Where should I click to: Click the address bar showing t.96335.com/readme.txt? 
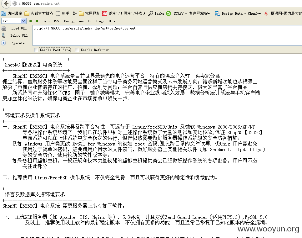(39, 3)
